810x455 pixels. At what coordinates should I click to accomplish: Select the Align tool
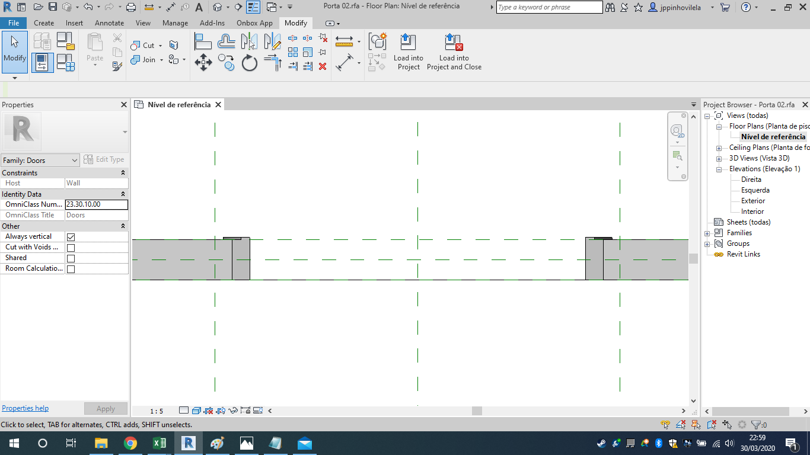pyautogui.click(x=203, y=41)
